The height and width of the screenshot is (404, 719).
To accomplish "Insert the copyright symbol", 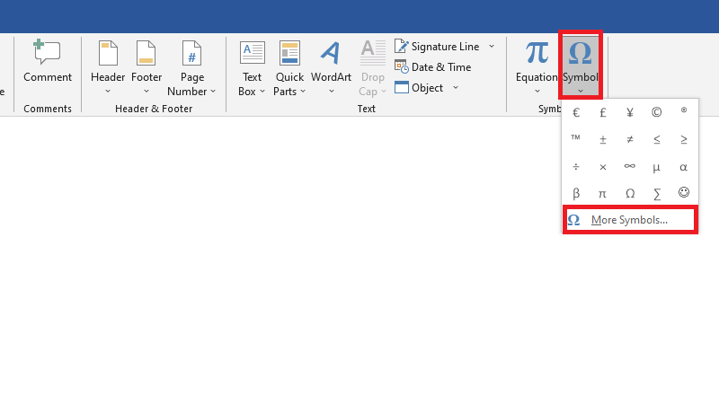I will [x=657, y=113].
